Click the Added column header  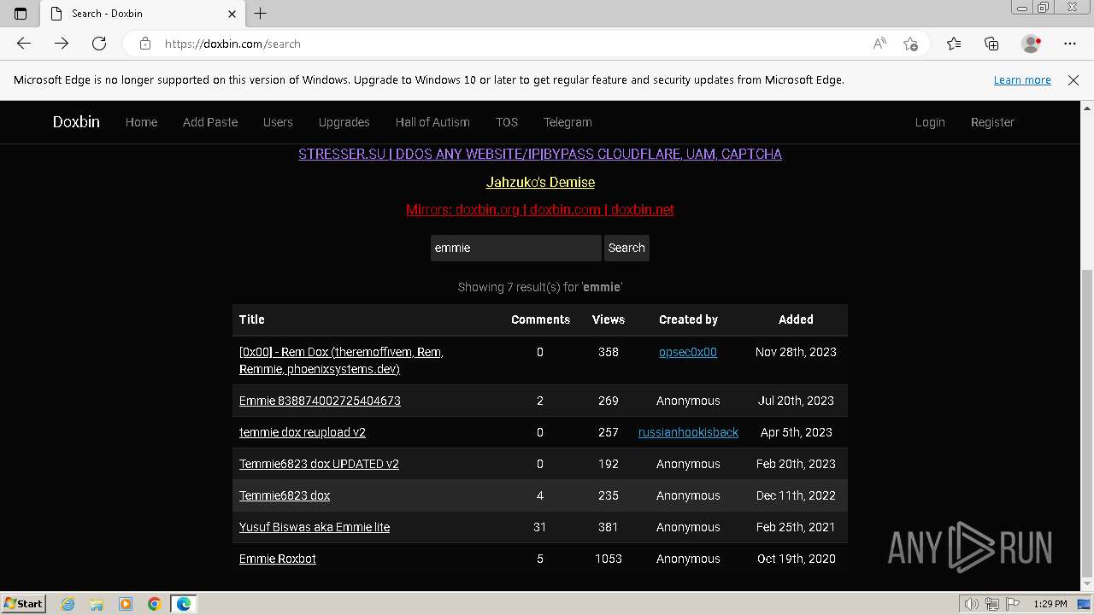pos(796,319)
